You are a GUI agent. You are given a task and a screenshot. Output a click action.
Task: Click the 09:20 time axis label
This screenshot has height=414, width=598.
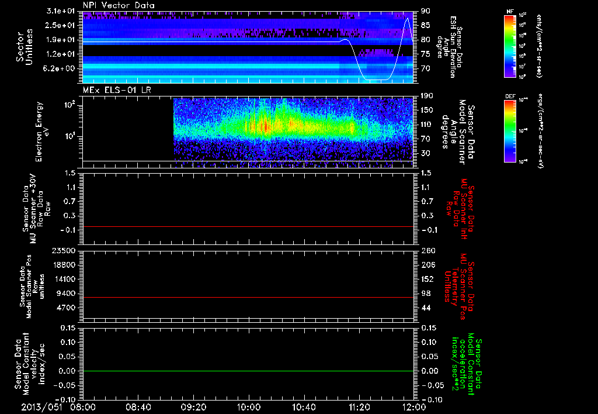pos(193,407)
